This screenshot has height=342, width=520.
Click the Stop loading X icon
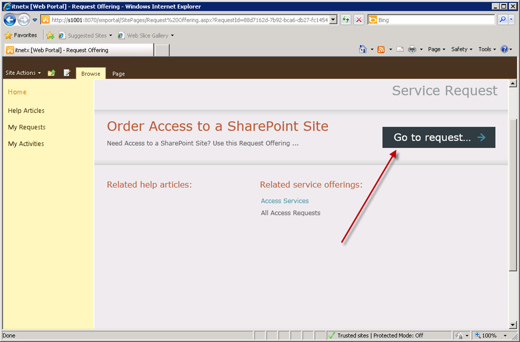pyautogui.click(x=359, y=20)
